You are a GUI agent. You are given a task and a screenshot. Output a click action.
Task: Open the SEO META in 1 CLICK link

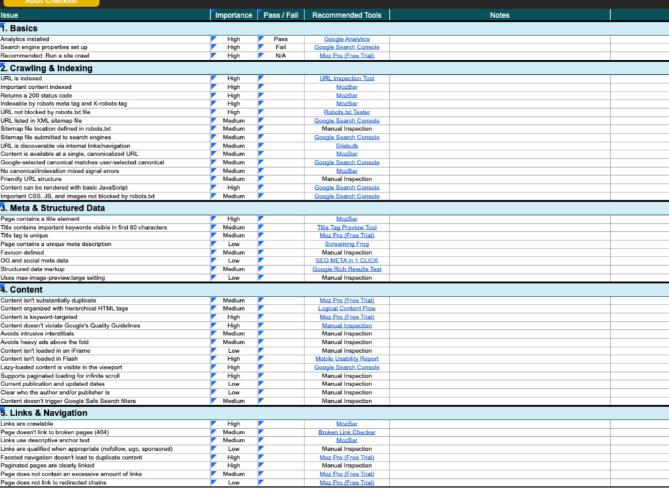(347, 261)
